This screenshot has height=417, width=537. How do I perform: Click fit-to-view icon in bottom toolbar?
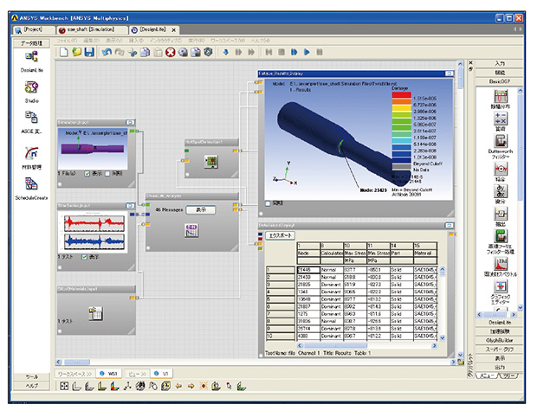point(64,386)
